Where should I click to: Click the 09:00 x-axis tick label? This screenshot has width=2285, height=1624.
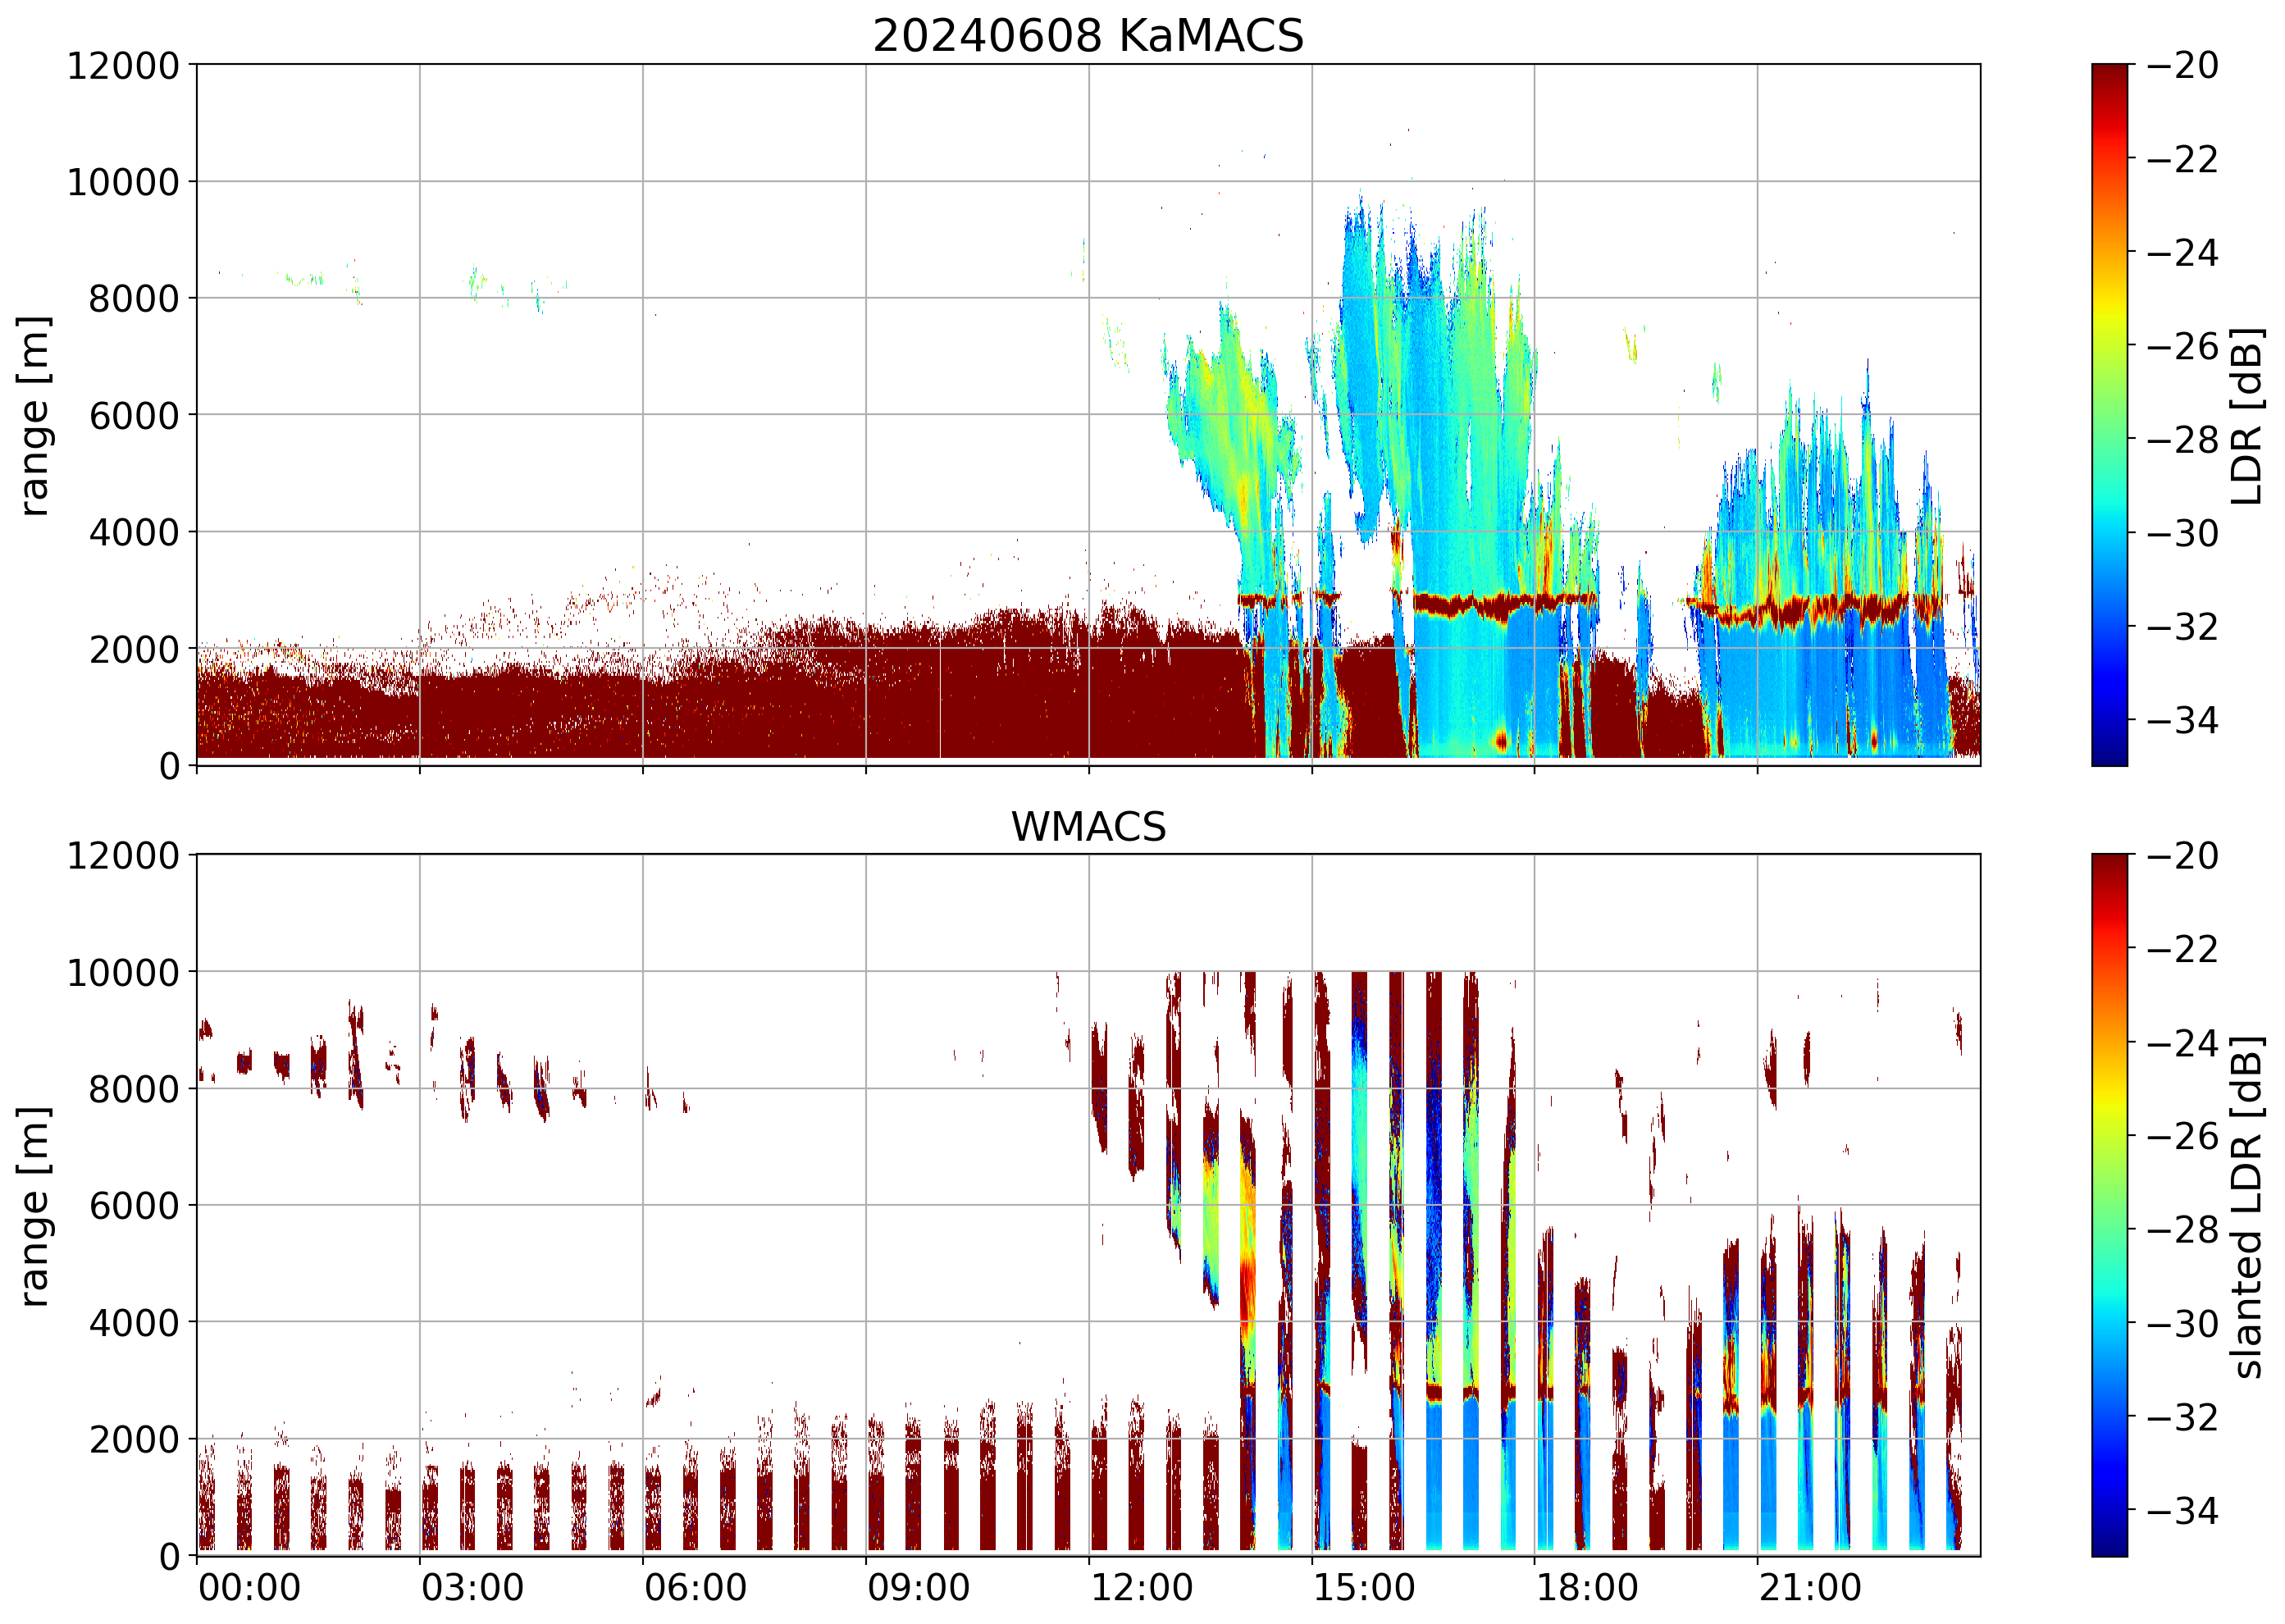click(x=917, y=1588)
